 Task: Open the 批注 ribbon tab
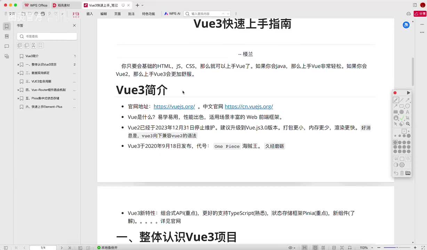click(x=131, y=14)
